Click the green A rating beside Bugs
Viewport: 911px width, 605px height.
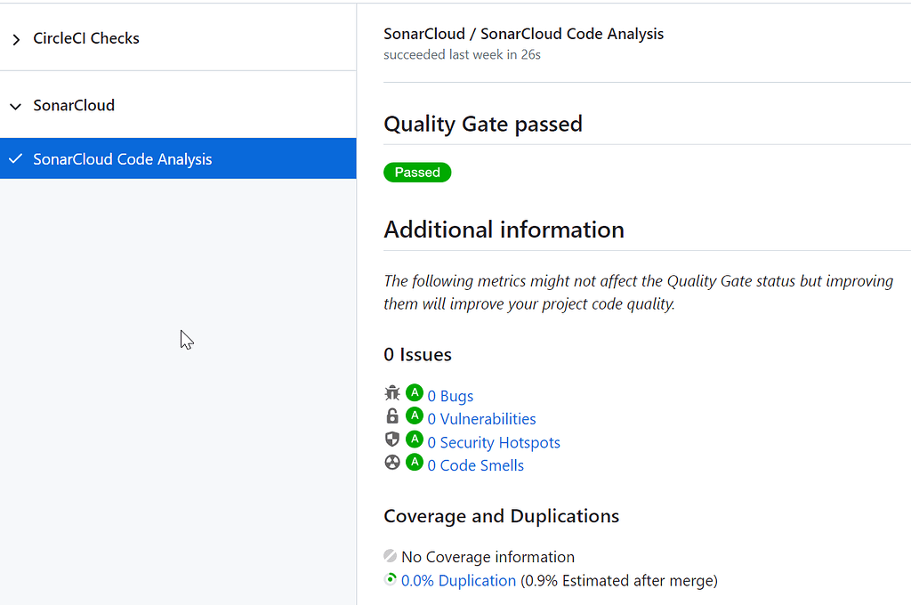coord(414,392)
